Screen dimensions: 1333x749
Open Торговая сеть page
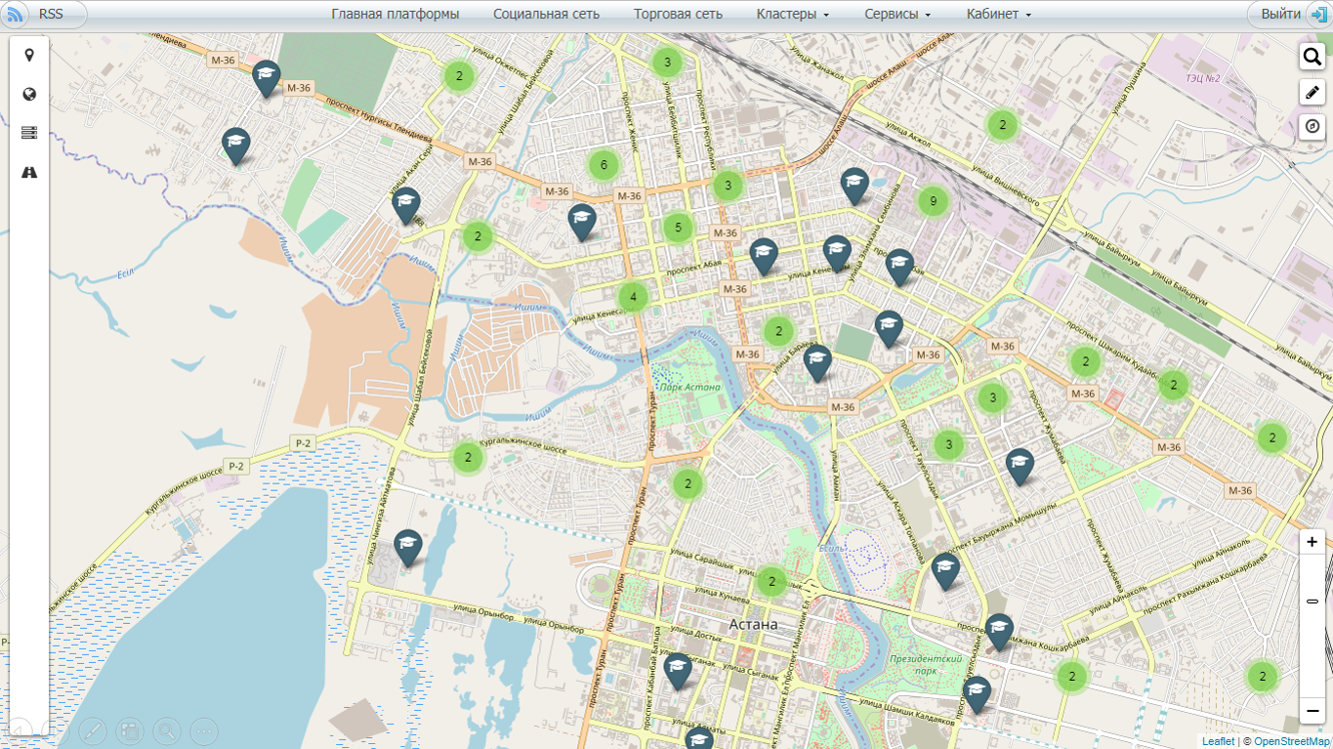coord(678,15)
